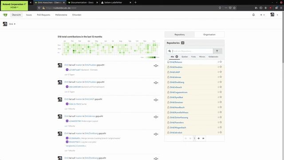Viewport: 284px width, 160px height.
Task: Open the Dirk/akrobat repository link
Action: pos(176,133)
